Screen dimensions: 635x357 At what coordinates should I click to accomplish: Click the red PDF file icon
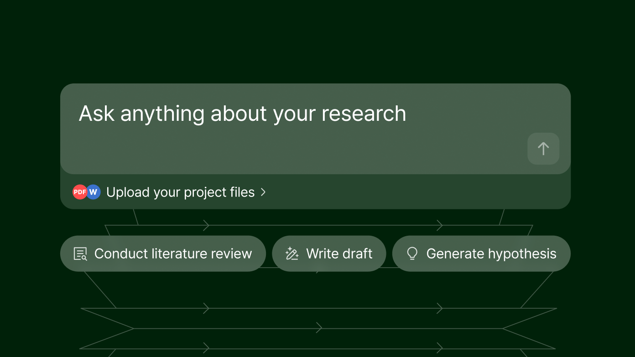point(80,192)
